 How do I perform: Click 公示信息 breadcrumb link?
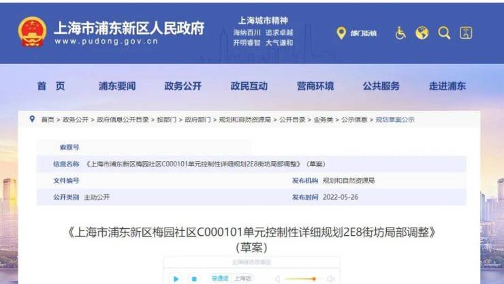354,120
